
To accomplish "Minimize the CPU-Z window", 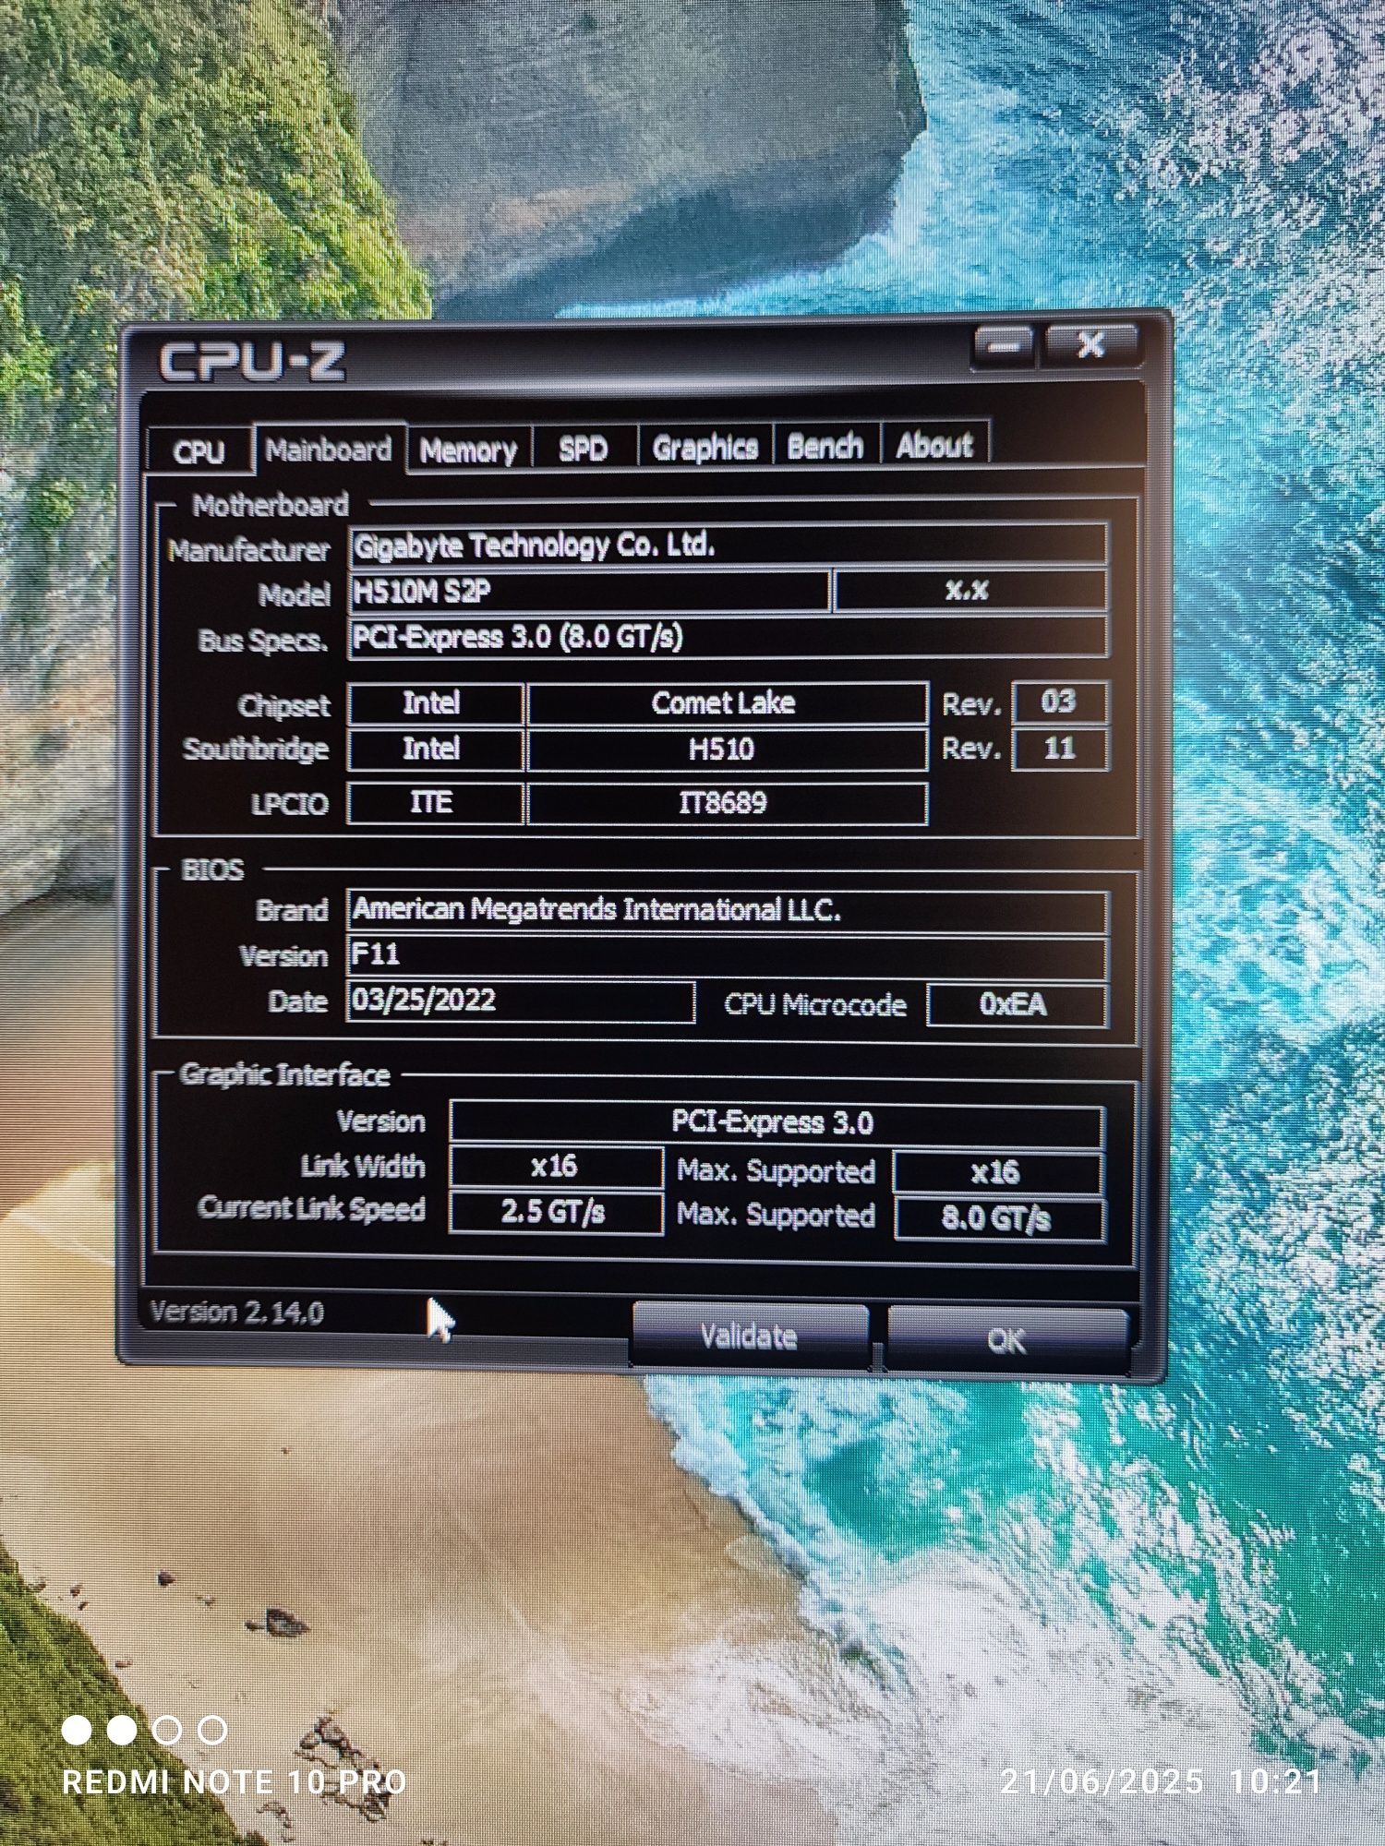I will 1006,347.
